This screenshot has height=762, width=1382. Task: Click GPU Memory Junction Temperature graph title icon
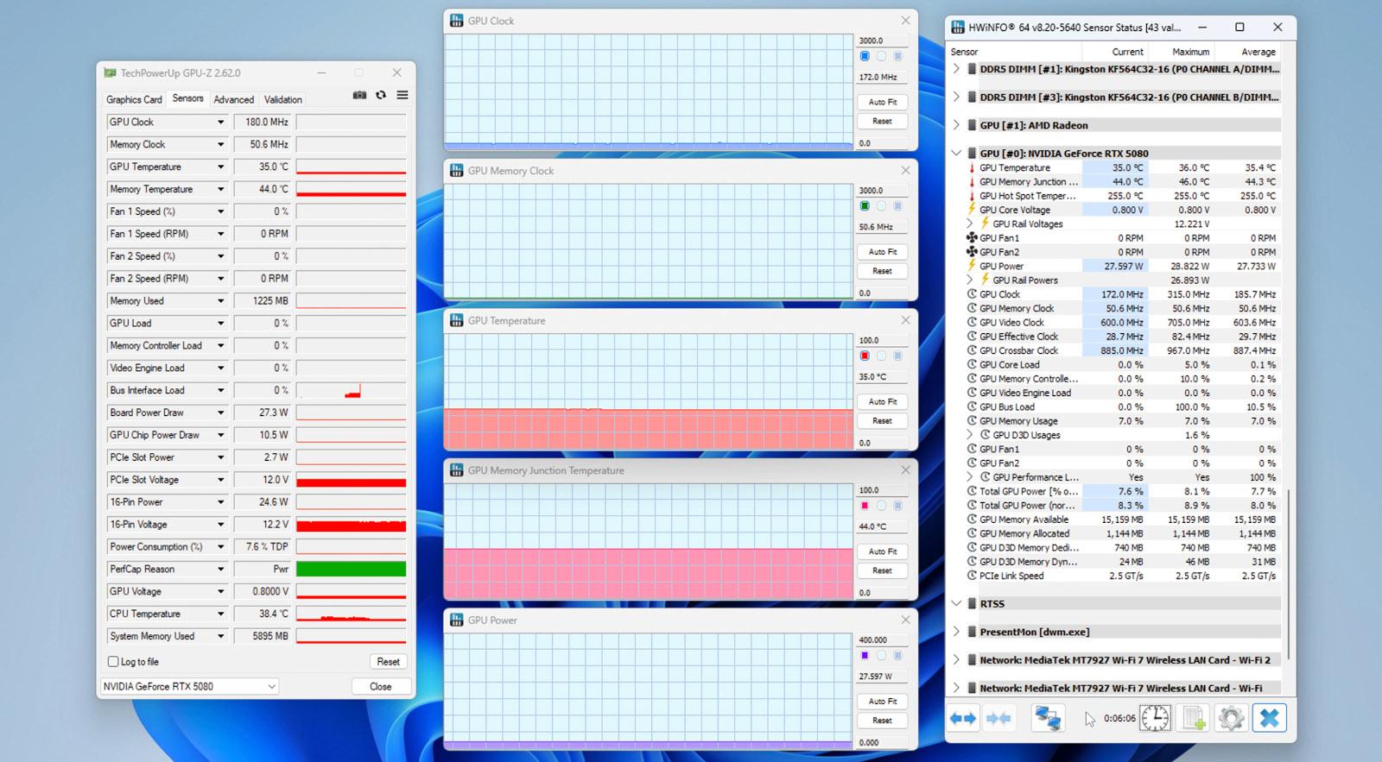tap(457, 470)
